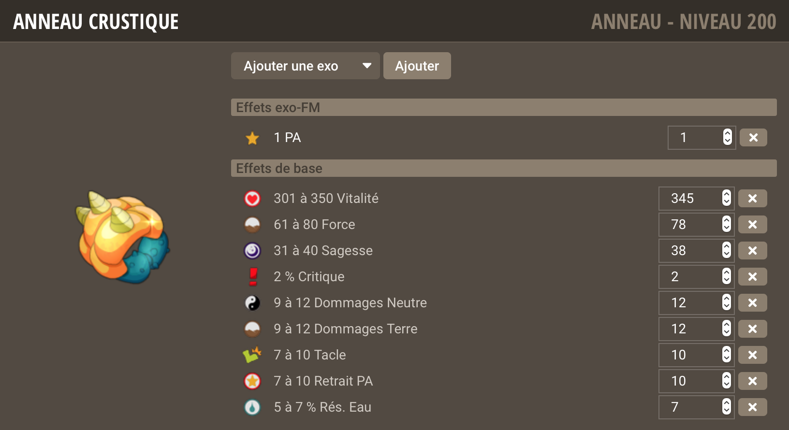Click the Critique value input field

pyautogui.click(x=696, y=277)
